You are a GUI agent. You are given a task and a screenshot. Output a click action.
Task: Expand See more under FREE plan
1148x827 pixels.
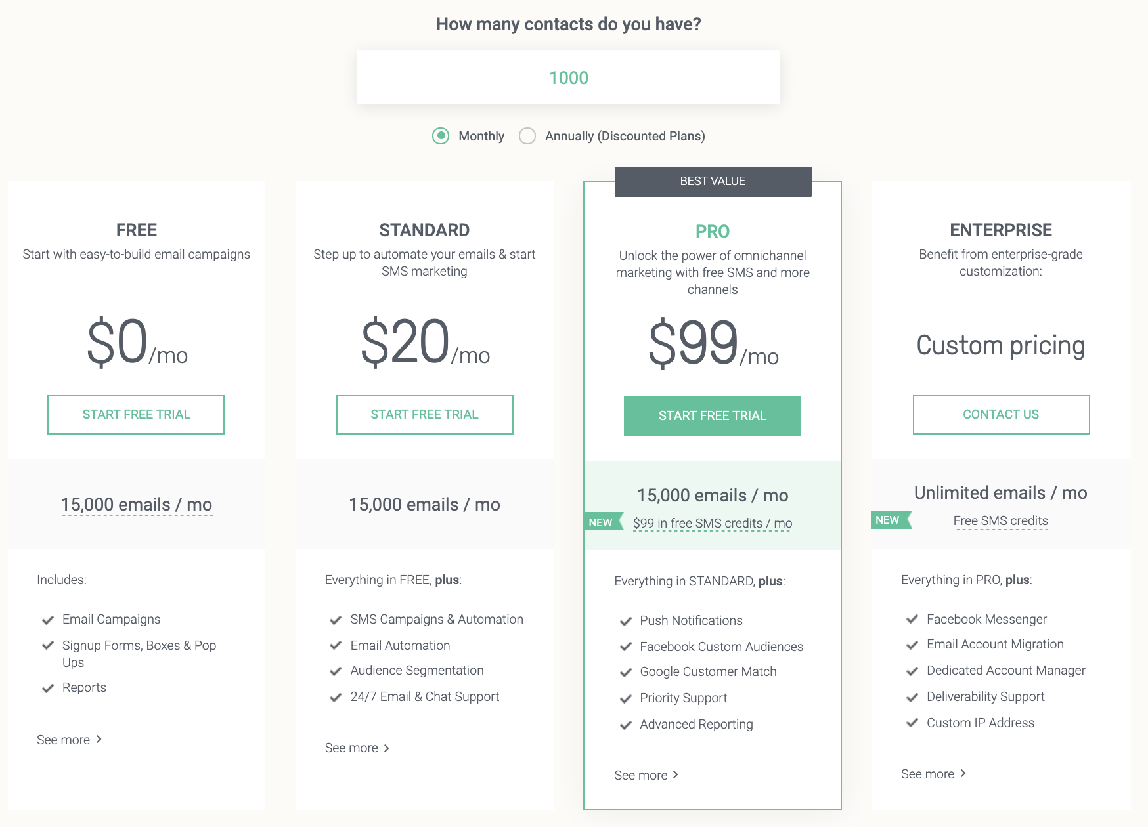pyautogui.click(x=70, y=740)
